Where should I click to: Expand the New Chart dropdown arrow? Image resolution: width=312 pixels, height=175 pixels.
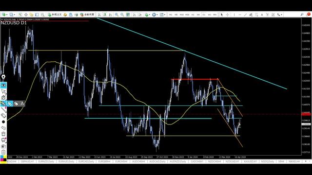(x=7, y=15)
